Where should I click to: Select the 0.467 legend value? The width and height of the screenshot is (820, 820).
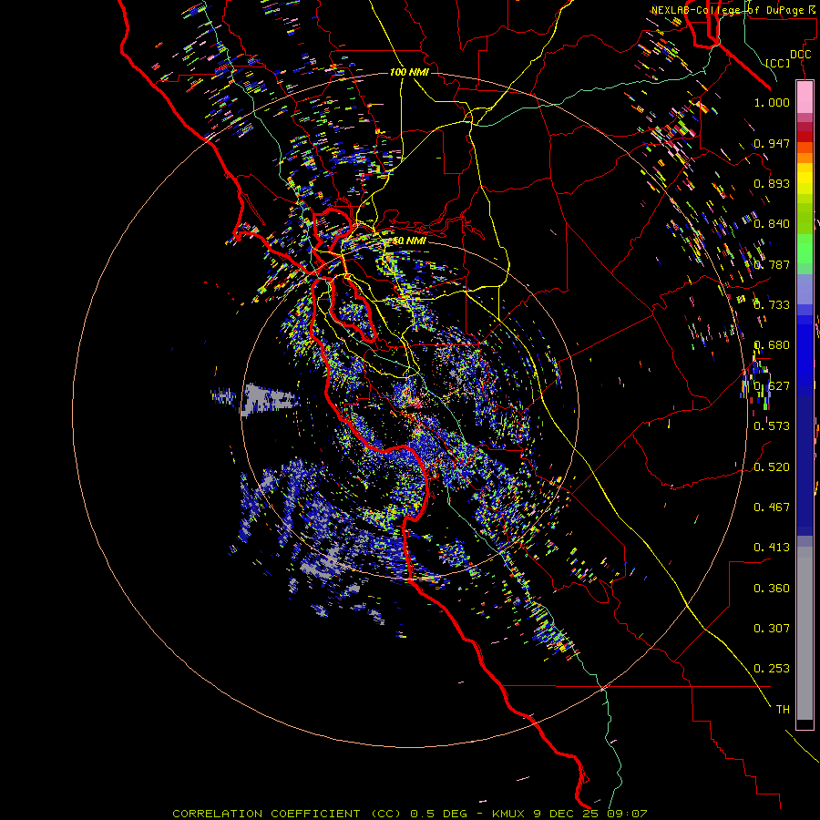772,507
